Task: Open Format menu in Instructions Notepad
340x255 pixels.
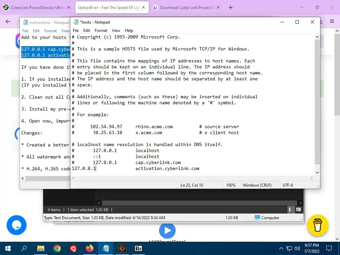Action: [x=50, y=31]
